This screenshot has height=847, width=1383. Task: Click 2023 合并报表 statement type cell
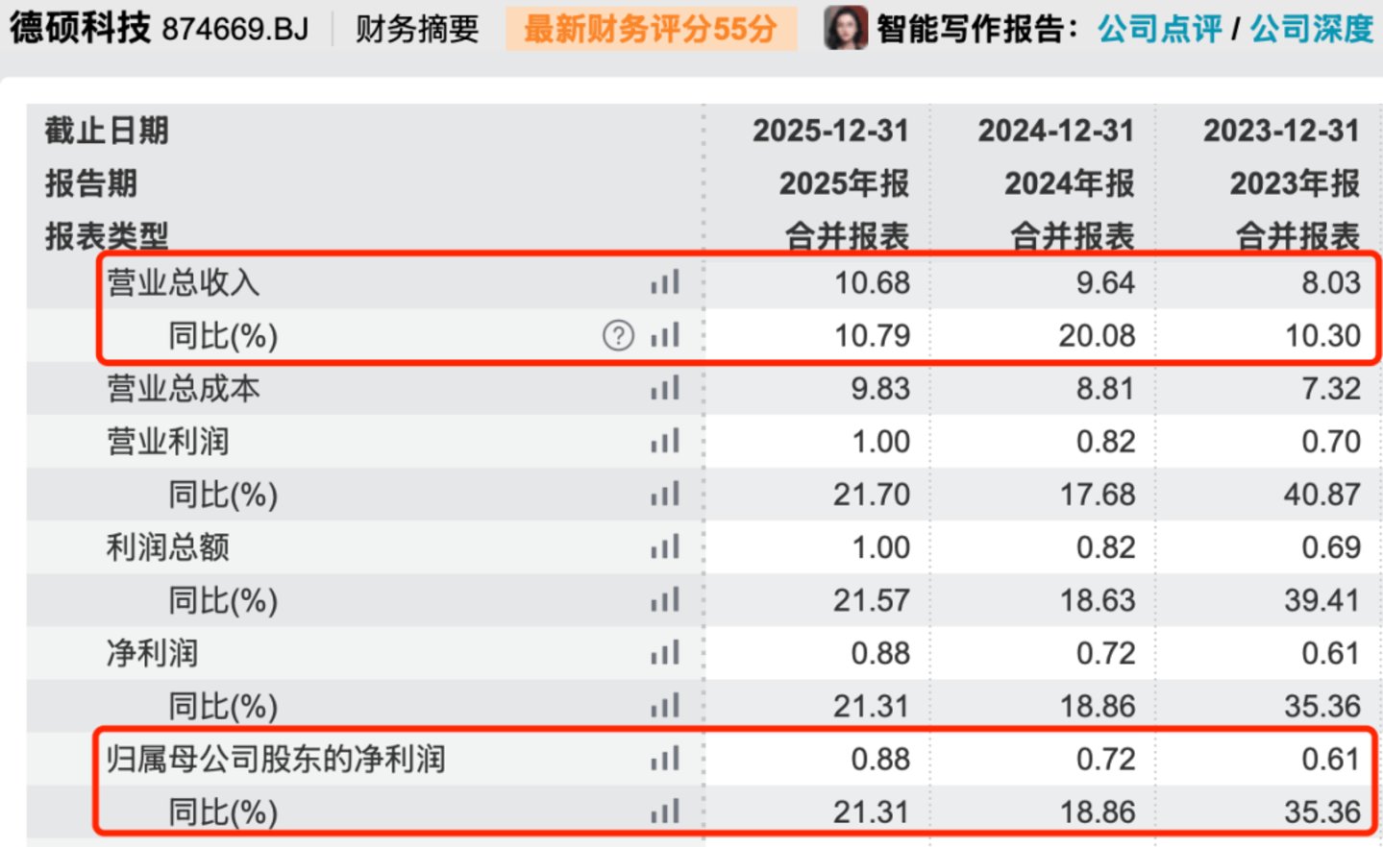tap(1297, 235)
